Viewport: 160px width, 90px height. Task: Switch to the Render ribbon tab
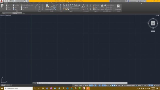coord(20,3)
